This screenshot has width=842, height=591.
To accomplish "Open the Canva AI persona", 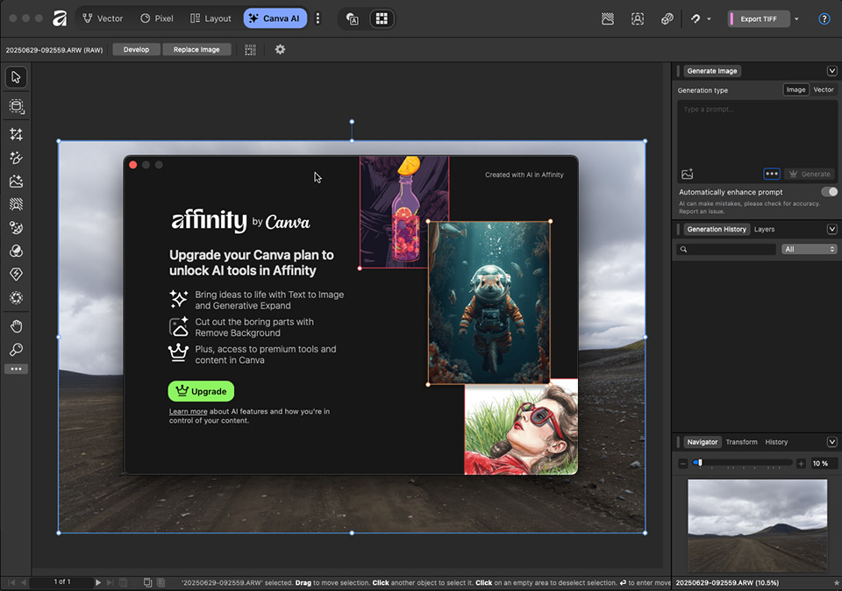I will [x=275, y=18].
